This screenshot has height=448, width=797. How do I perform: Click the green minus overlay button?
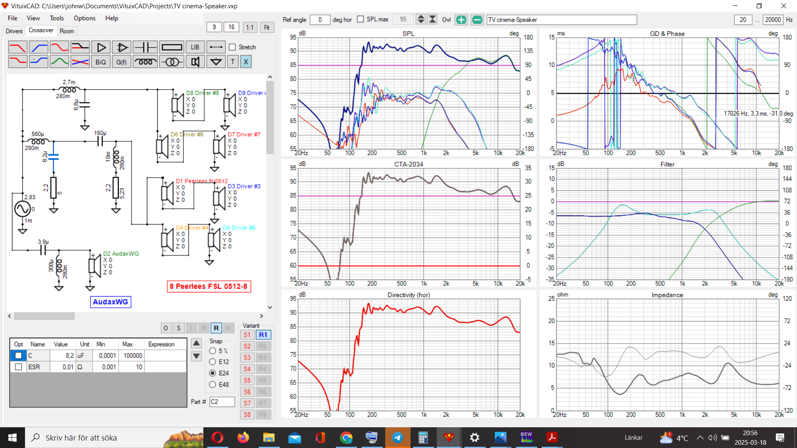coord(477,19)
